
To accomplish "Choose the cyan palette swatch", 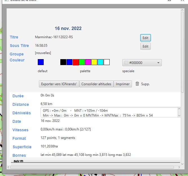I will [100, 62].
